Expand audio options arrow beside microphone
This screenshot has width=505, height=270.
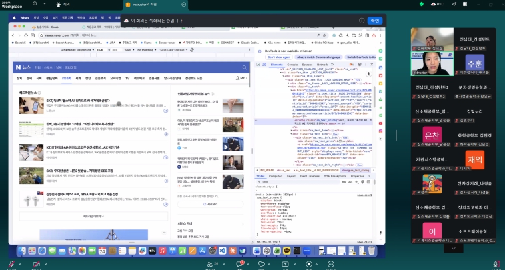pyautogui.click(x=20, y=264)
